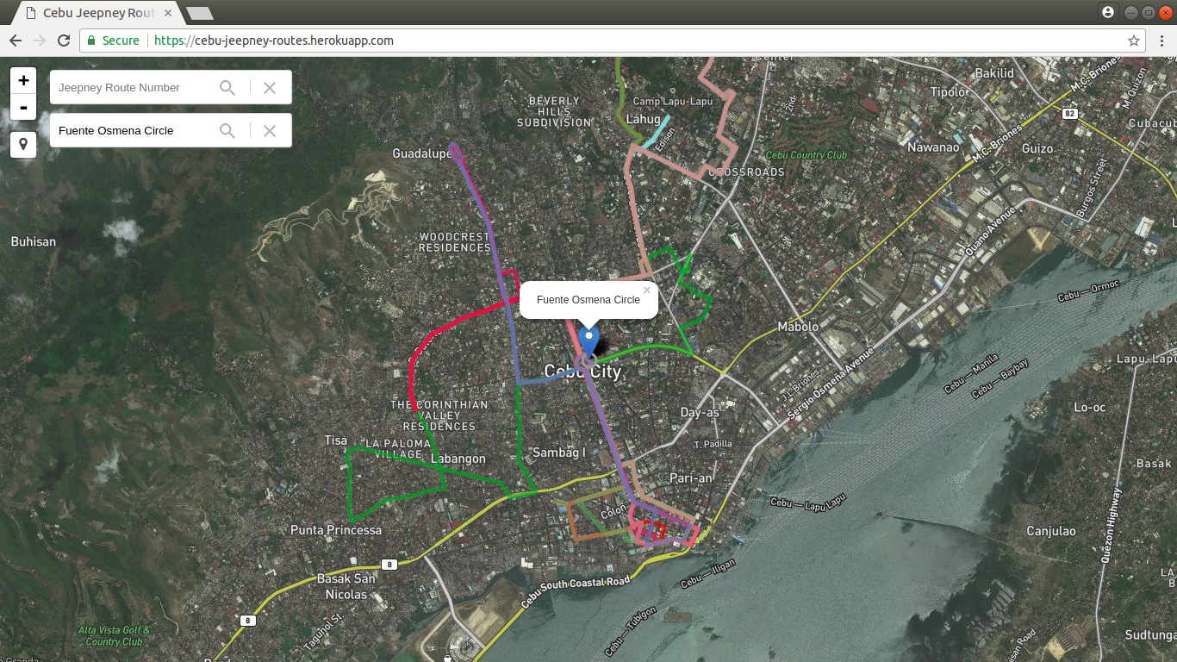Click the Camp Lapu-Lapu label
The image size is (1177, 662).
tap(673, 101)
